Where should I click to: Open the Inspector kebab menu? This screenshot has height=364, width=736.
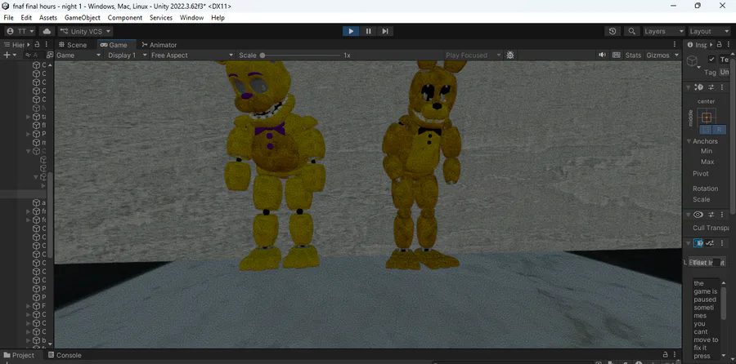pyautogui.click(x=729, y=45)
